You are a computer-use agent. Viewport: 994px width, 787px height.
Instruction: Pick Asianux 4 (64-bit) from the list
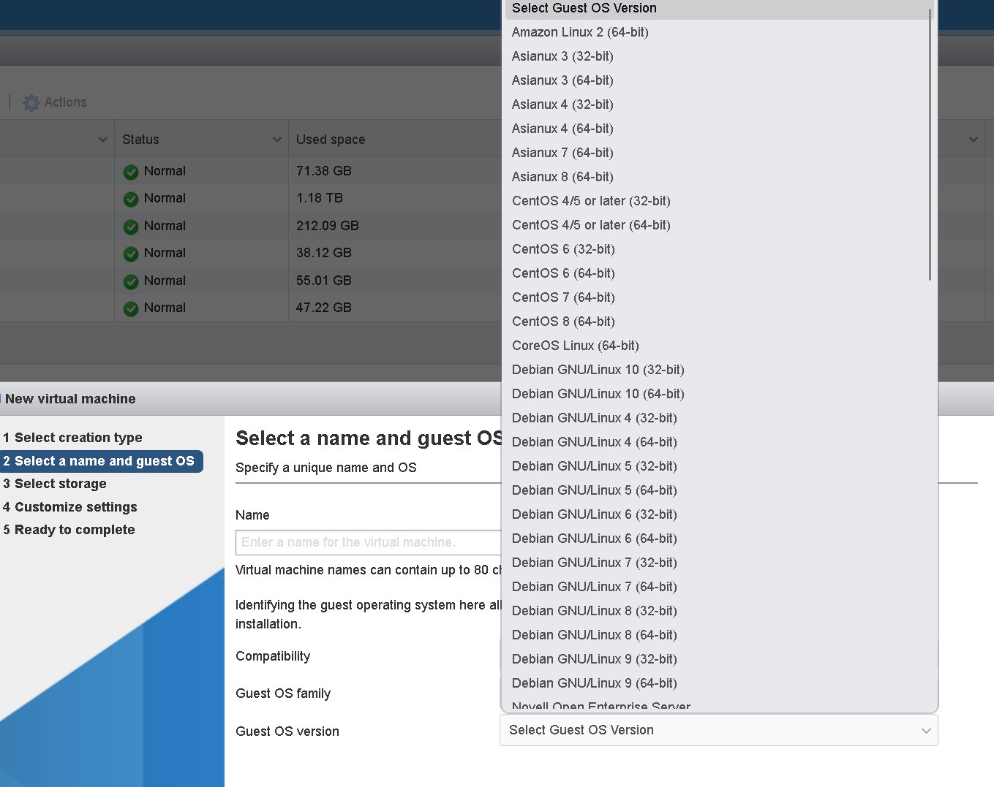[562, 129]
